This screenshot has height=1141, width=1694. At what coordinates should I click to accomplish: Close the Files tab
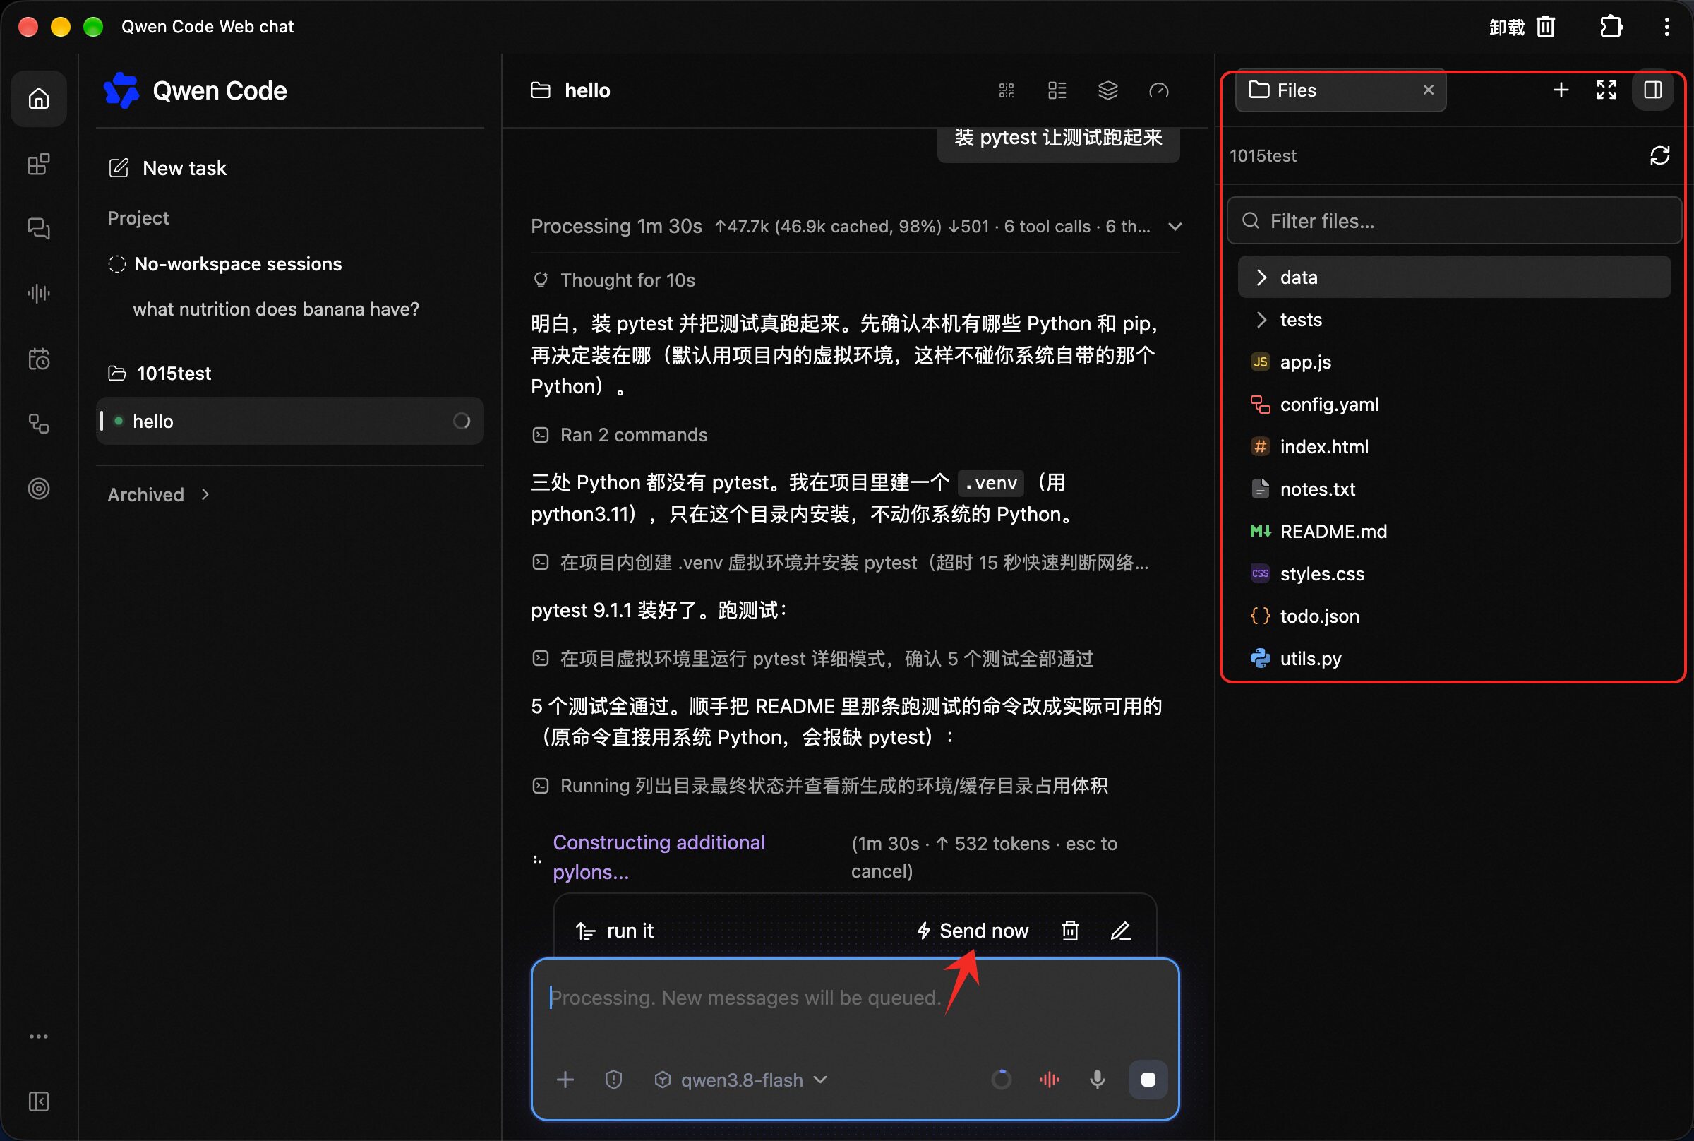[1428, 90]
